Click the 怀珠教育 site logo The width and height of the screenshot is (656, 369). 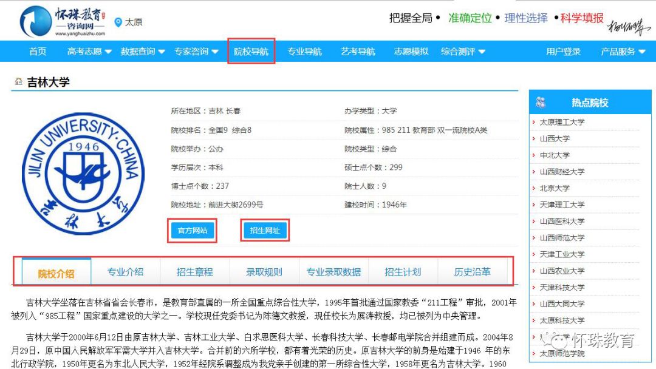tap(63, 21)
